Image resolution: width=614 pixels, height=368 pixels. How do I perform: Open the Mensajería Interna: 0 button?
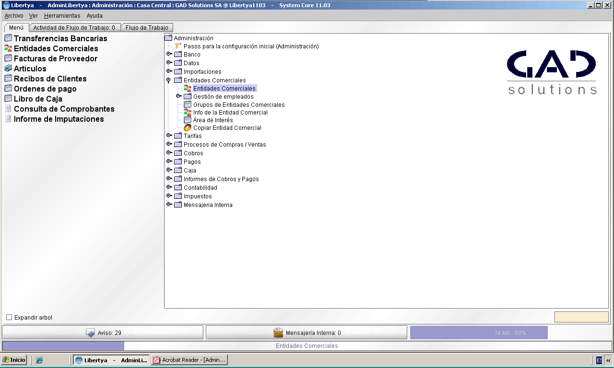click(307, 333)
